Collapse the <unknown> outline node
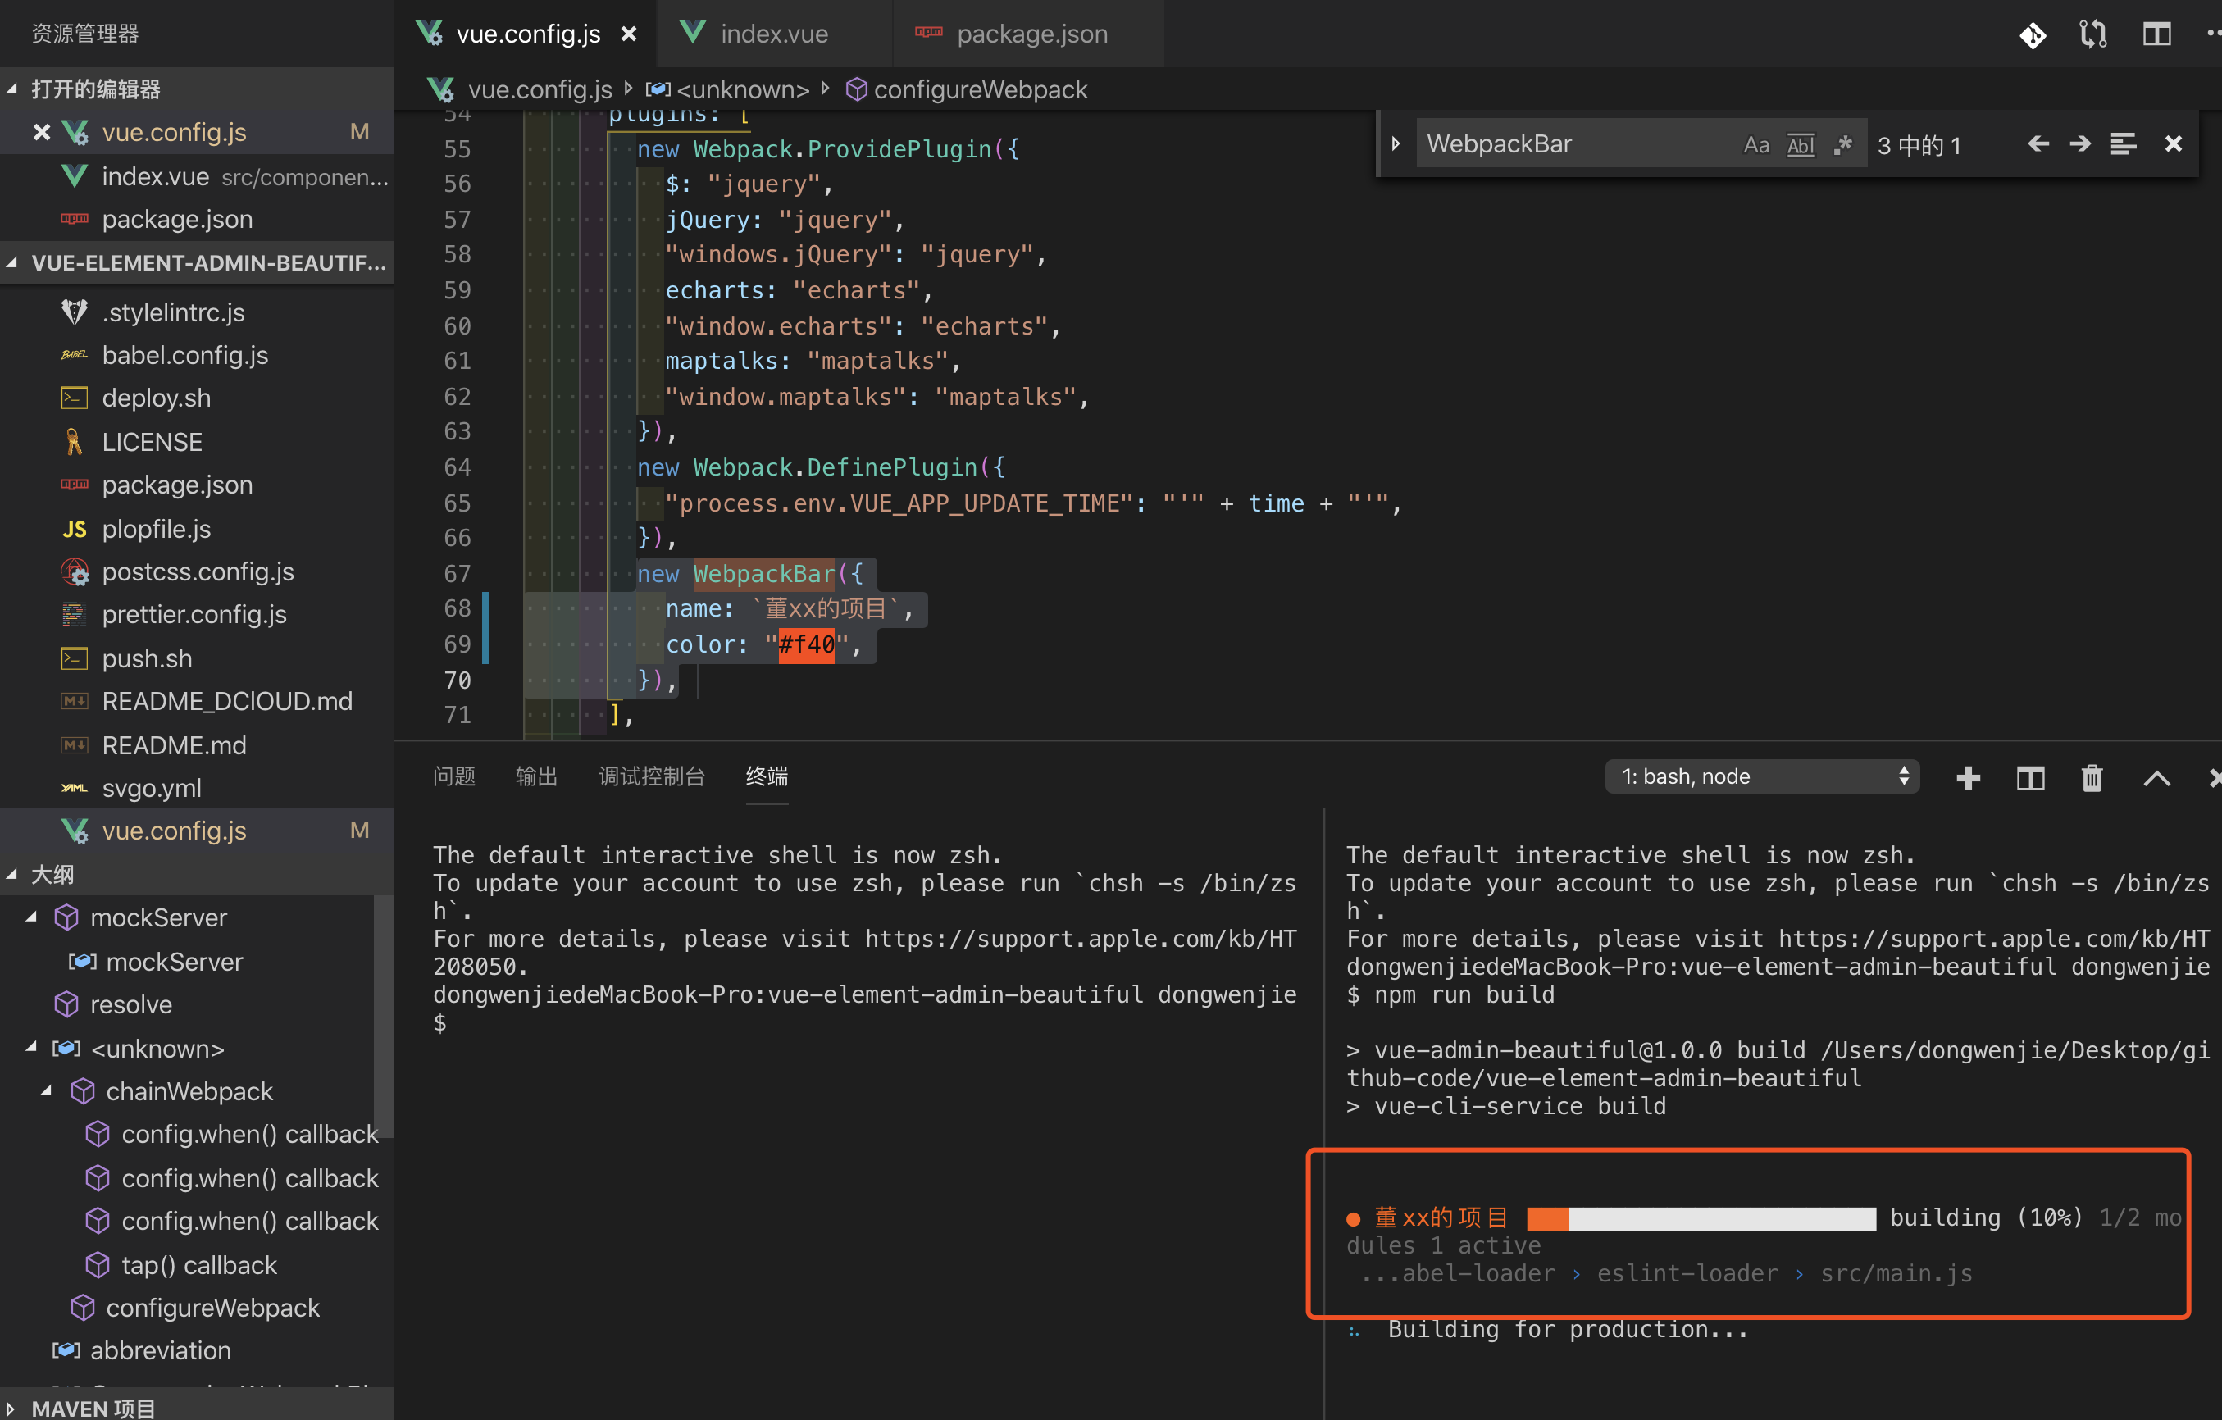The image size is (2222, 1420). point(31,1048)
